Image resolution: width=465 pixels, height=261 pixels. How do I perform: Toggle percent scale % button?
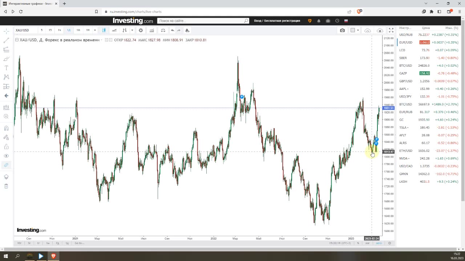358,243
